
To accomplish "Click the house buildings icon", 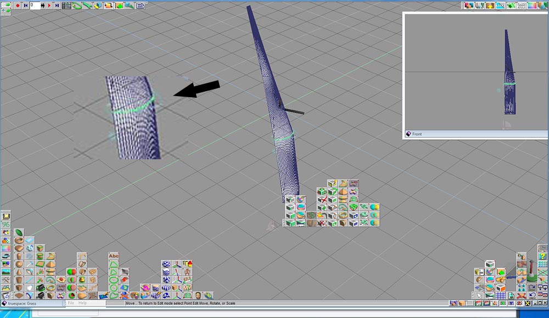I will click(x=188, y=264).
